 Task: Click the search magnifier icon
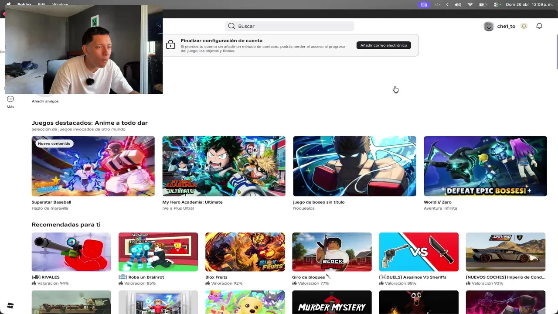(x=231, y=26)
